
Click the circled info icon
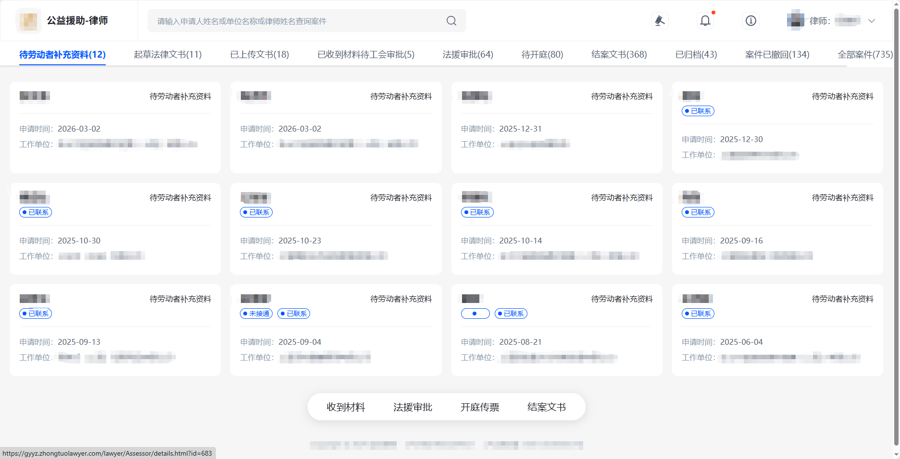[750, 21]
